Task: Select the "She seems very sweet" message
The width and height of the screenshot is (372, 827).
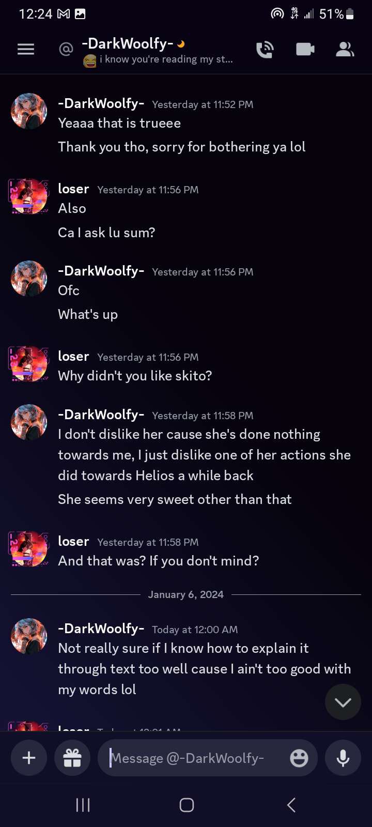Action: pos(175,499)
